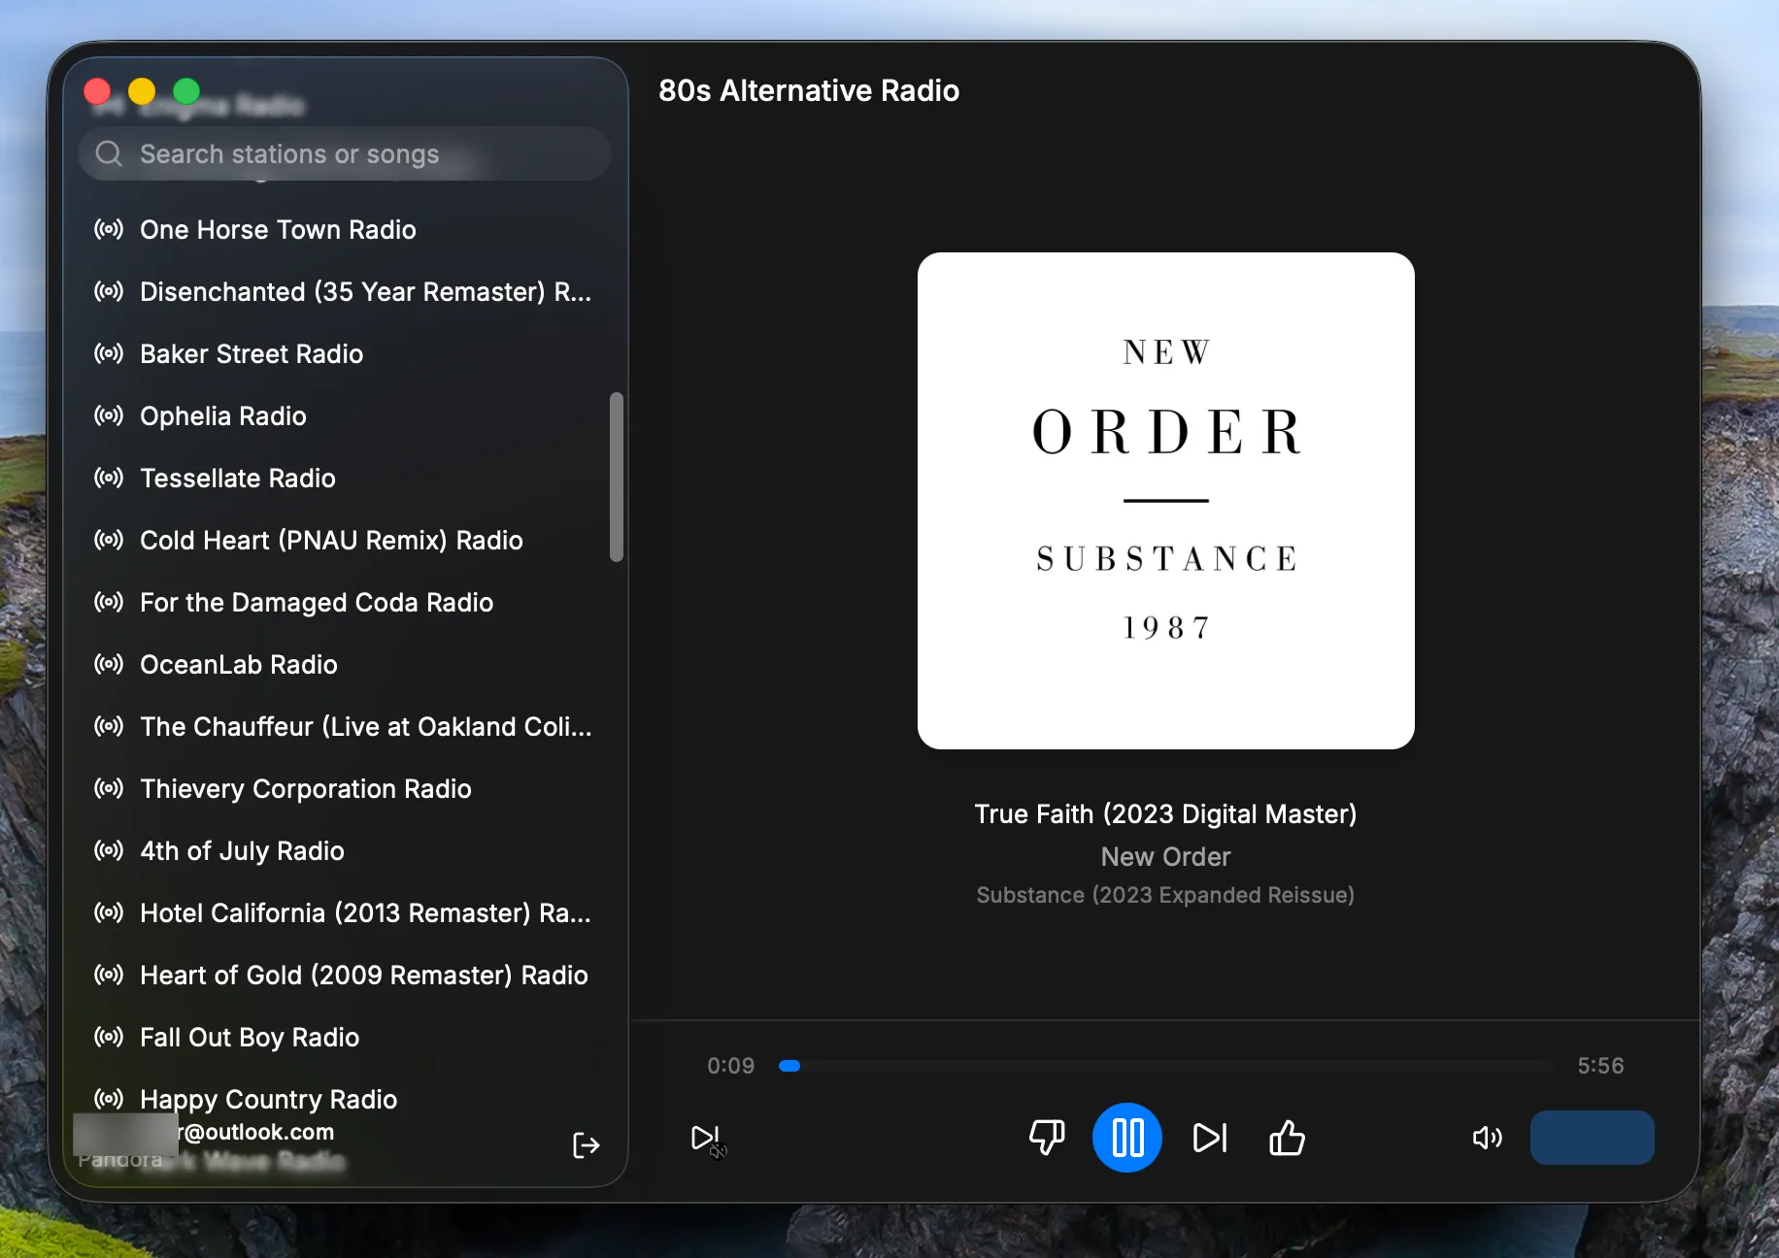The height and width of the screenshot is (1258, 1779).
Task: Focus the Search stations or songs field
Action: click(345, 153)
